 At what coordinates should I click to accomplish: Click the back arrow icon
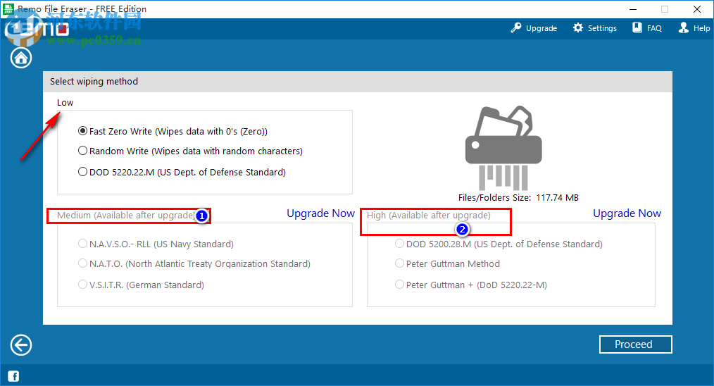click(21, 345)
